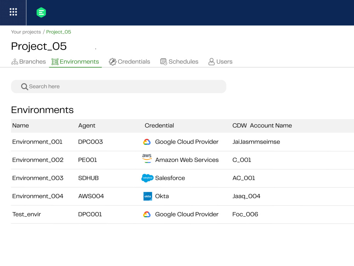Click account name AC_001
This screenshot has width=354, height=266.
(244, 178)
